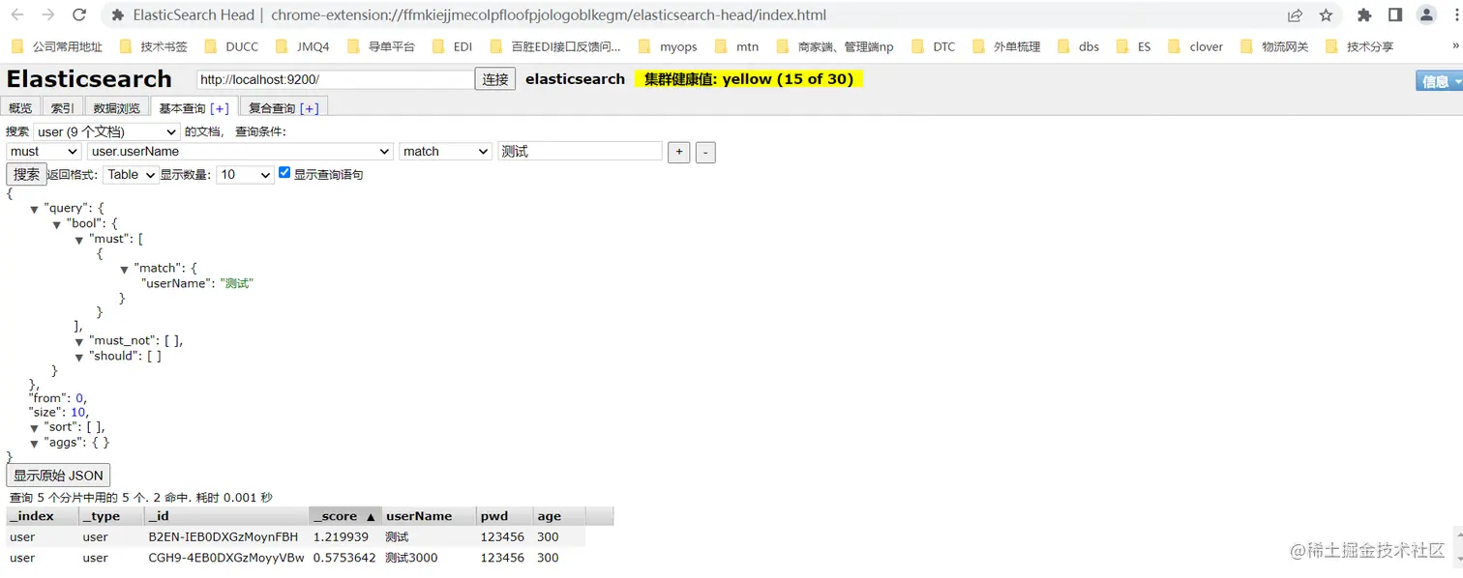Open the 百胜EDI接口反馈 bookmark folder
The height and width of the screenshot is (578, 1463).
(x=555, y=46)
